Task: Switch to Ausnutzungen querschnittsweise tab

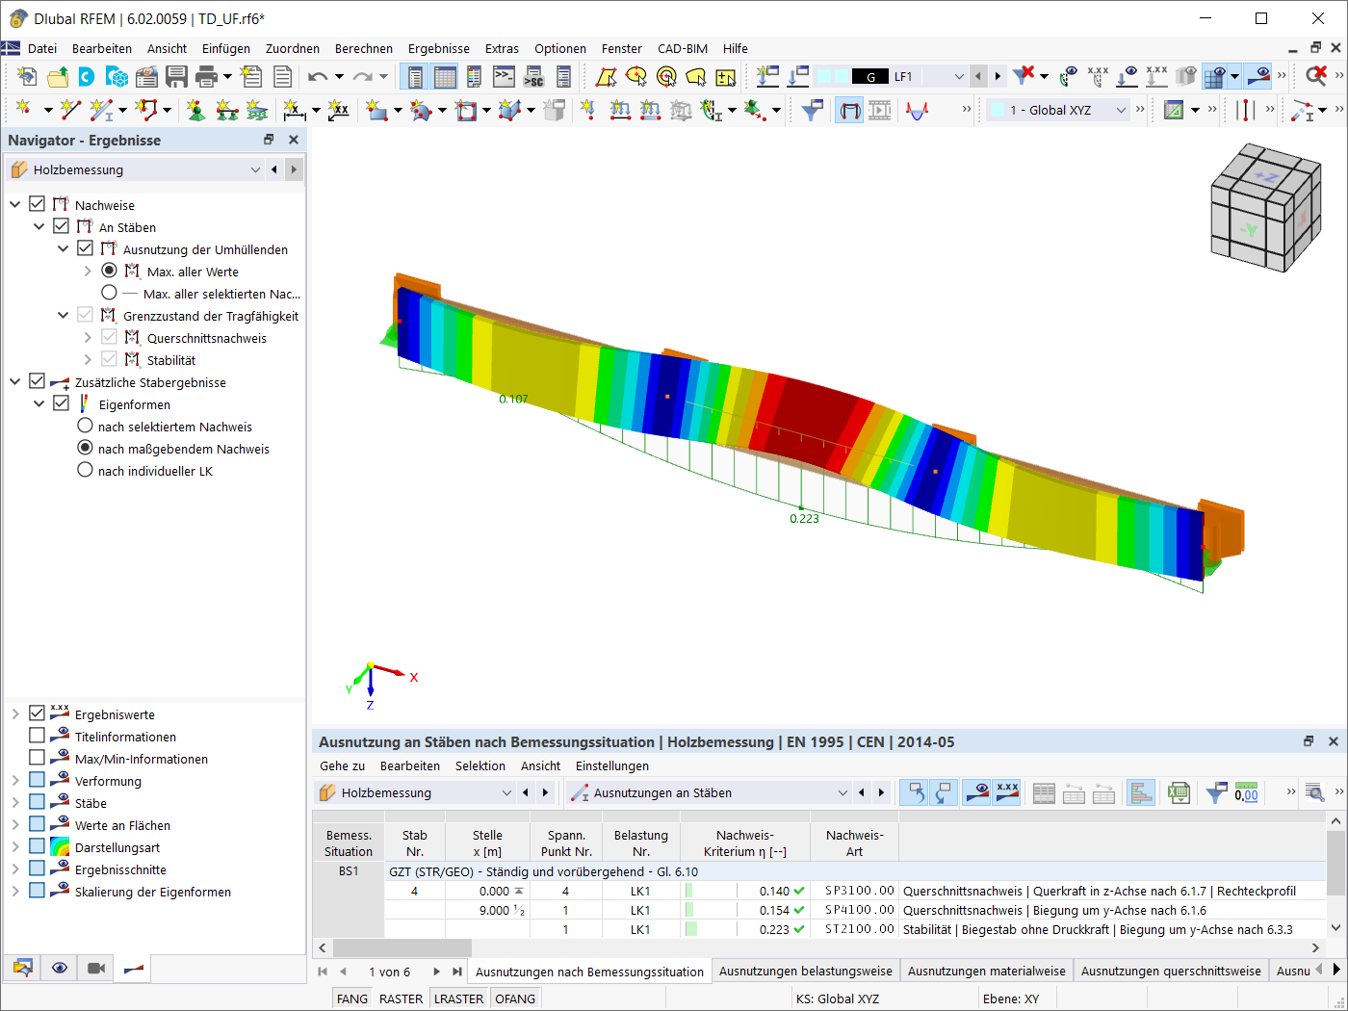Action: [1171, 971]
